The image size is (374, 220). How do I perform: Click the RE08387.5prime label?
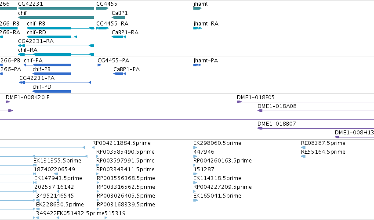coord(323,143)
